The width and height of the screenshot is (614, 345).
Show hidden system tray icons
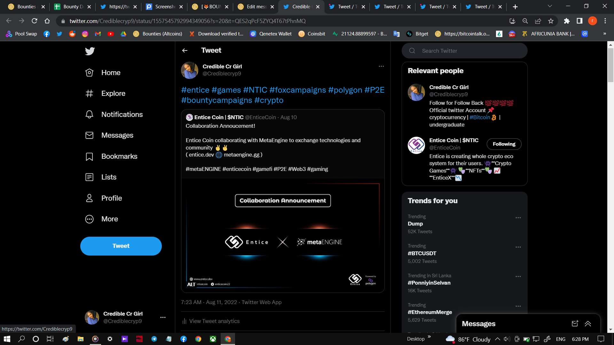coord(498,339)
